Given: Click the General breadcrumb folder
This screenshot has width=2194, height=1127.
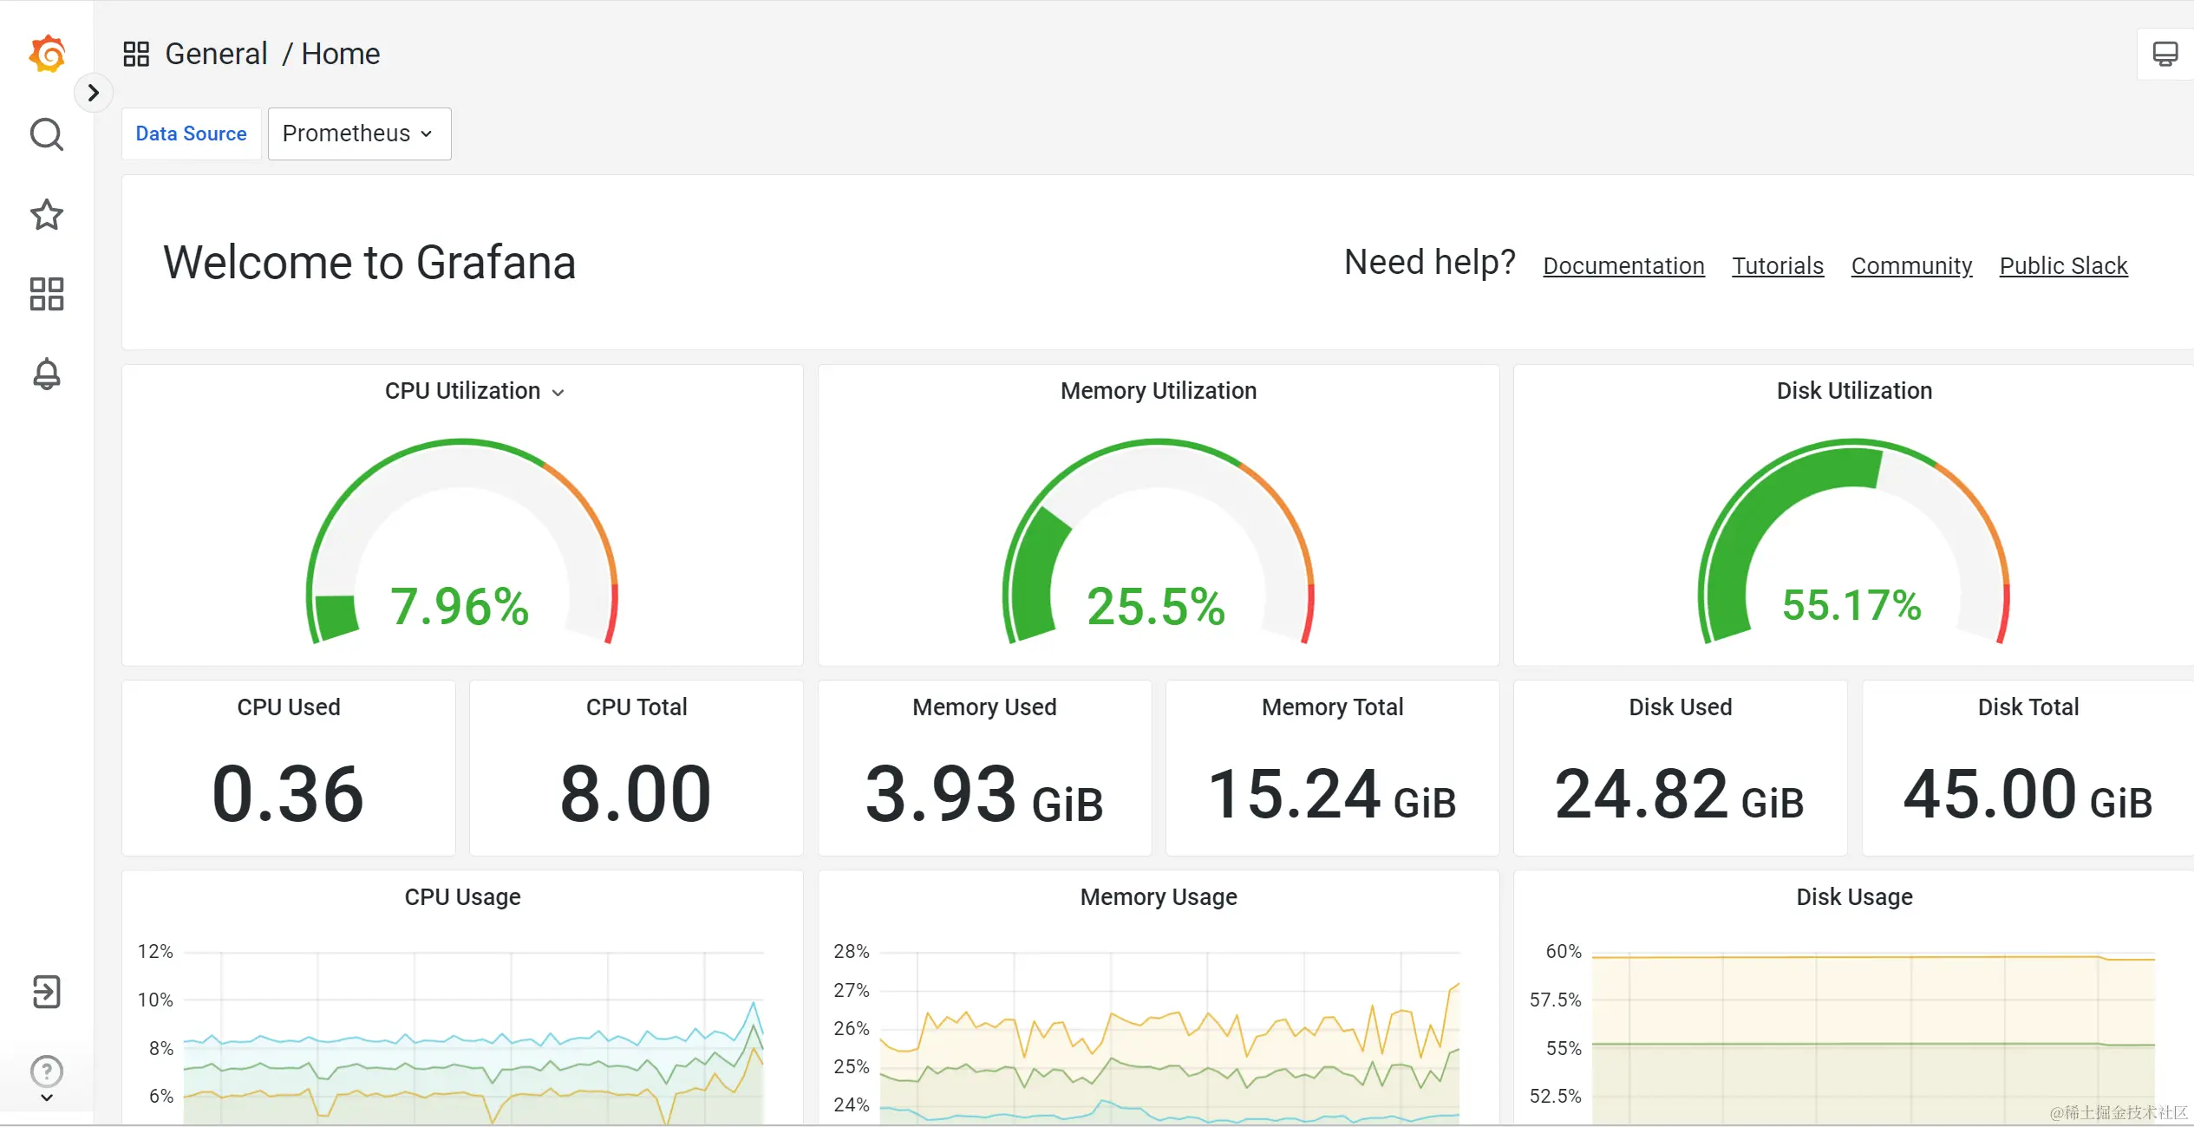Looking at the screenshot, I should [x=216, y=54].
